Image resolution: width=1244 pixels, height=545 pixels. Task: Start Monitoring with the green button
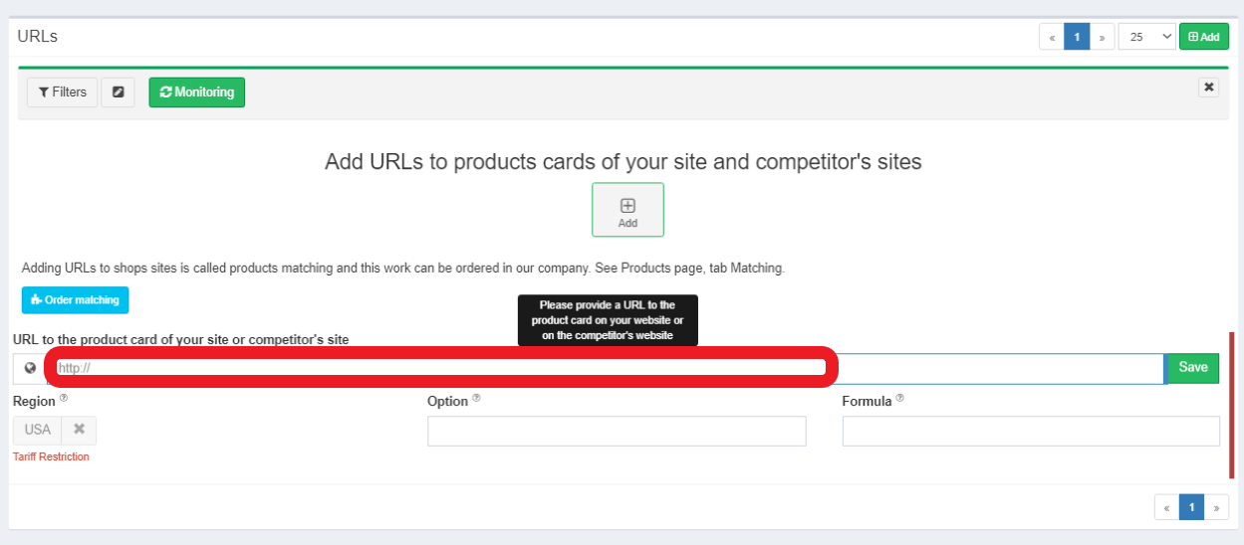[x=197, y=92]
